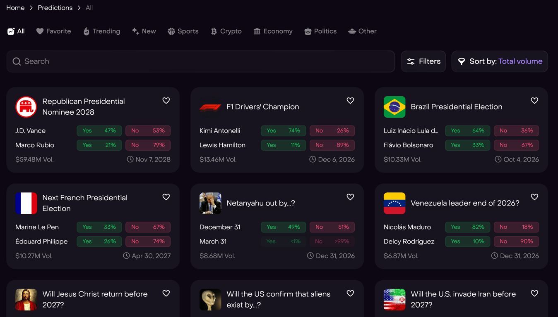Click the Netanyahu photo thumbnail
The width and height of the screenshot is (558, 317).
click(210, 203)
